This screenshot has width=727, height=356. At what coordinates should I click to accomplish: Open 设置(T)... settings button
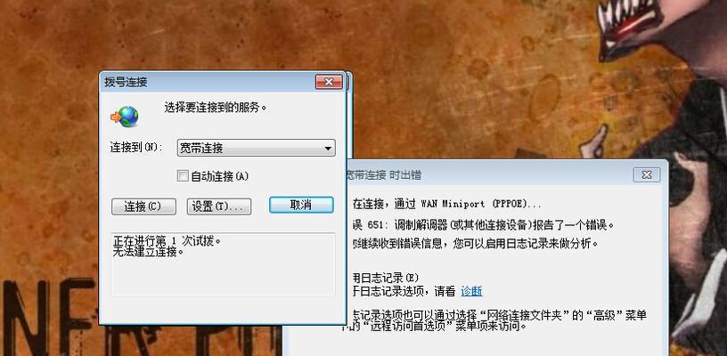219,206
